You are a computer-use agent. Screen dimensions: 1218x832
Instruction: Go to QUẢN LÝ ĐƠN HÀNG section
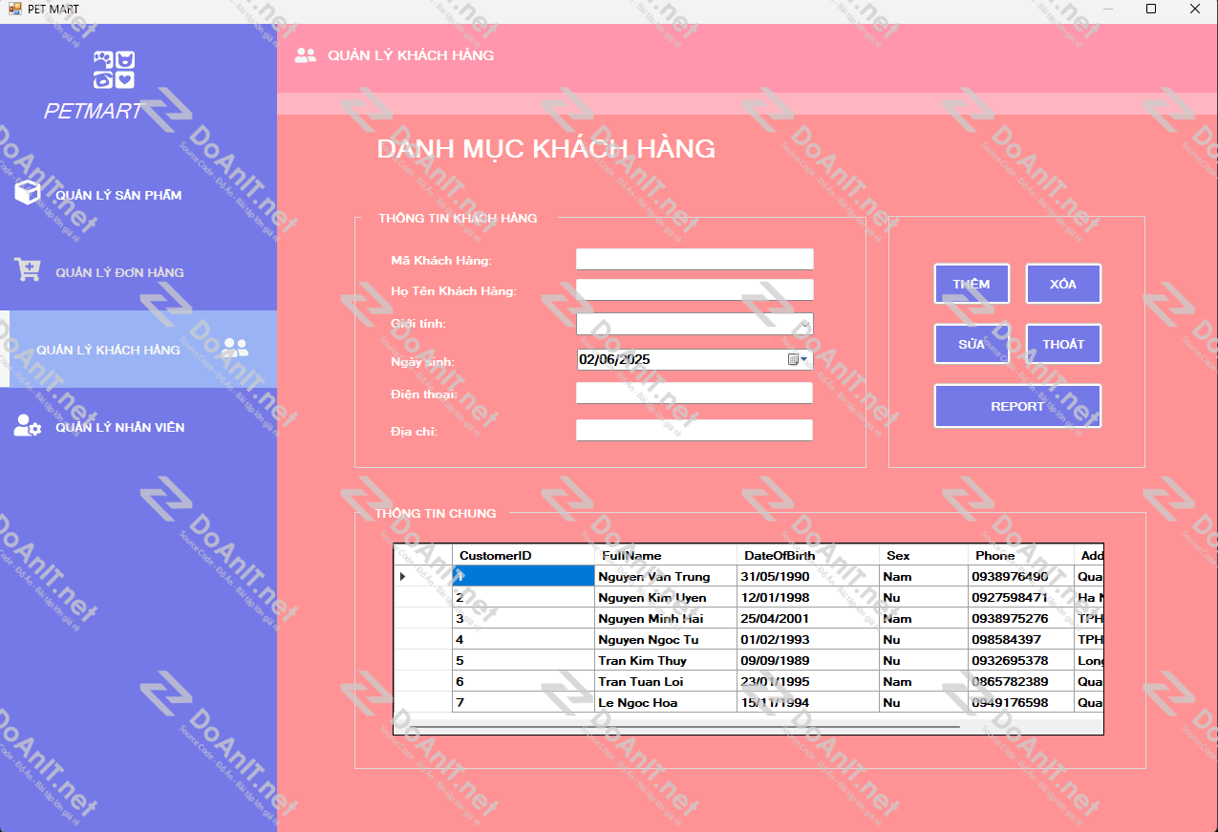click(119, 272)
